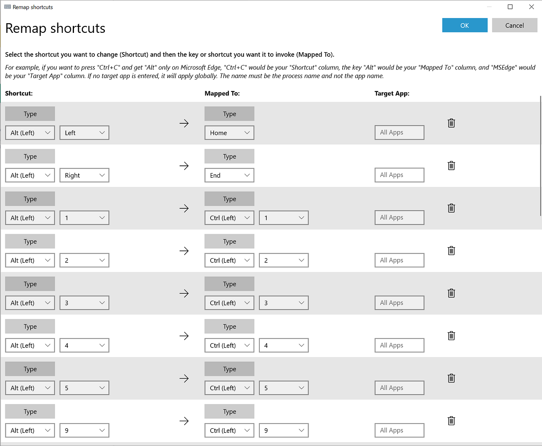Viewport: 542px width, 446px height.
Task: Remove the Alt+2 shortcut row via trash icon
Action: point(451,251)
